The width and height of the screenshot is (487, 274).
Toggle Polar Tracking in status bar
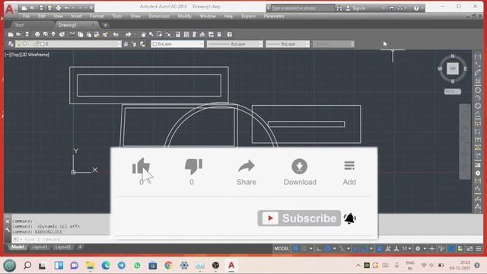tap(328, 249)
